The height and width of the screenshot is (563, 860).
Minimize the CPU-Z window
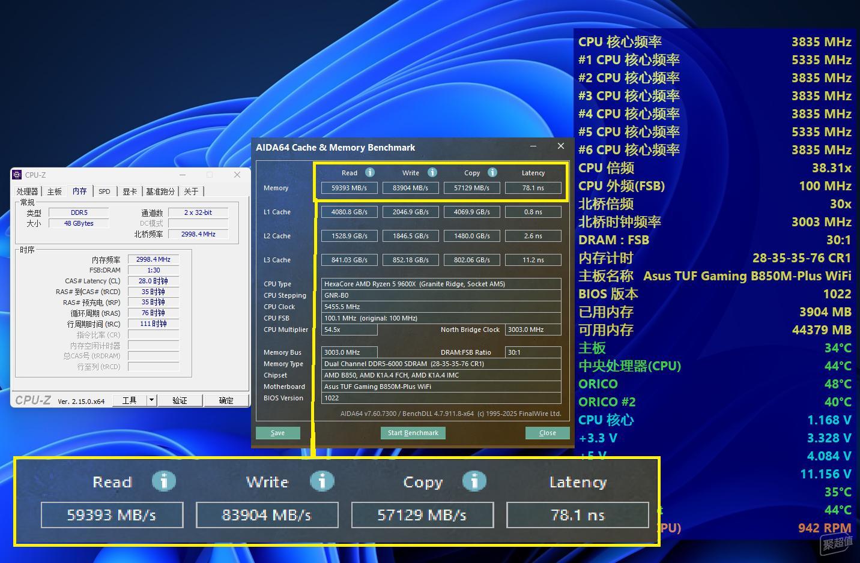click(x=183, y=175)
